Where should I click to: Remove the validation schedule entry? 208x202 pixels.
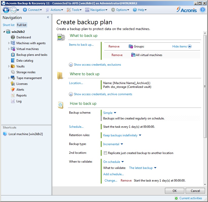[x=126, y=181]
